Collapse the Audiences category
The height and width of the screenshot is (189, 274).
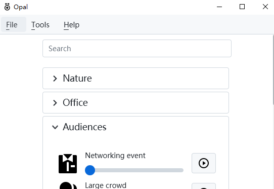point(135,127)
